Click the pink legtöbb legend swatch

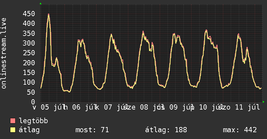[x=13, y=121]
